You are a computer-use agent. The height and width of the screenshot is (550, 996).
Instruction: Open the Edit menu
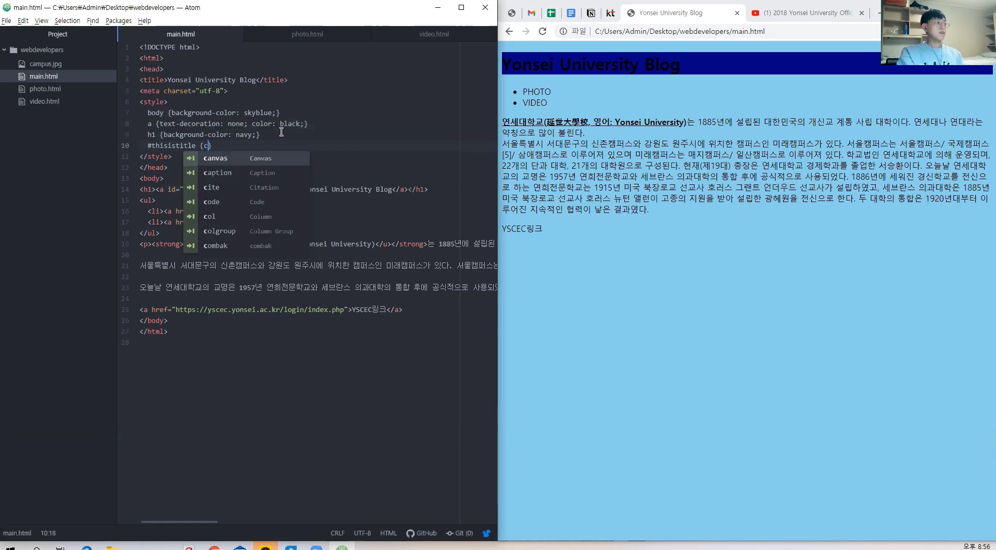[x=23, y=21]
